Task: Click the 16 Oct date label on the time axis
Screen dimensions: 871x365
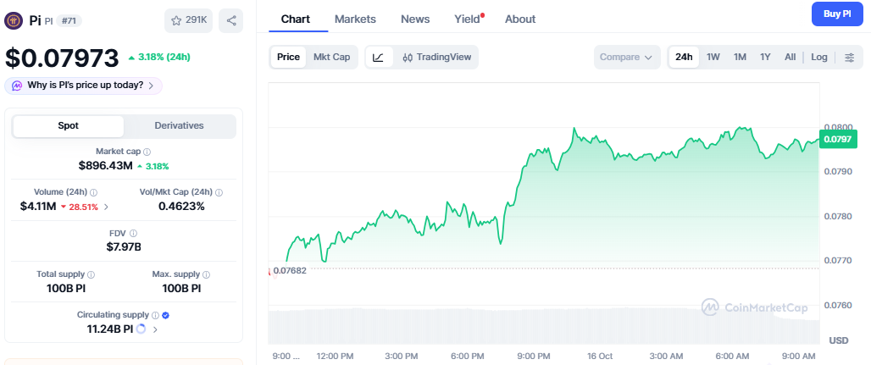Action: point(599,356)
